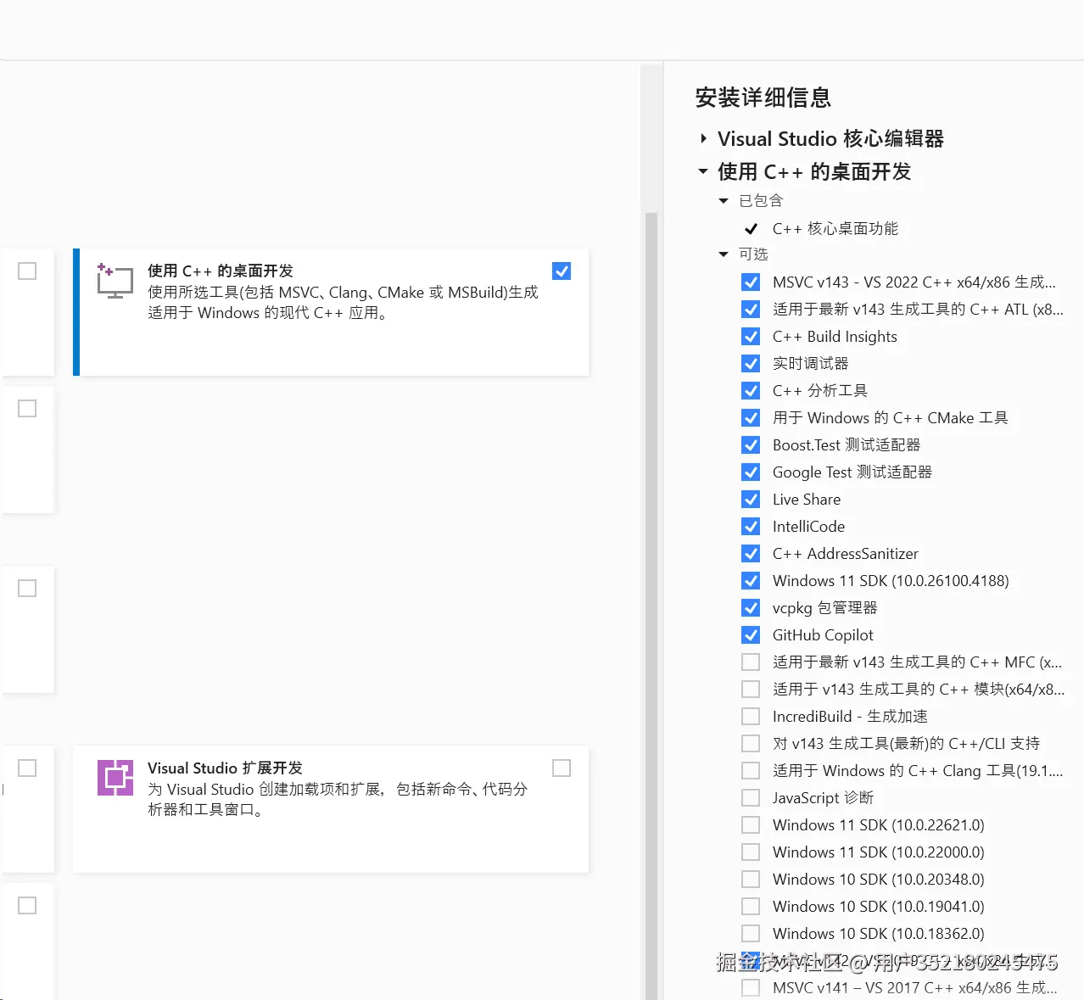This screenshot has width=1084, height=1000.
Task: Select the 使用 C++ 的桌面开发 workload card title
Action: point(221,271)
